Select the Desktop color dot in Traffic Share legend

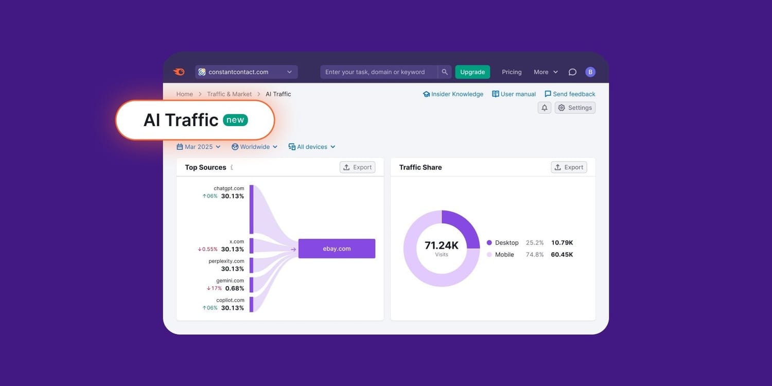click(x=488, y=242)
